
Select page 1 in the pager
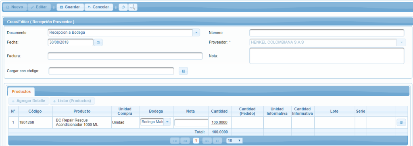pyautogui.click(x=196, y=141)
